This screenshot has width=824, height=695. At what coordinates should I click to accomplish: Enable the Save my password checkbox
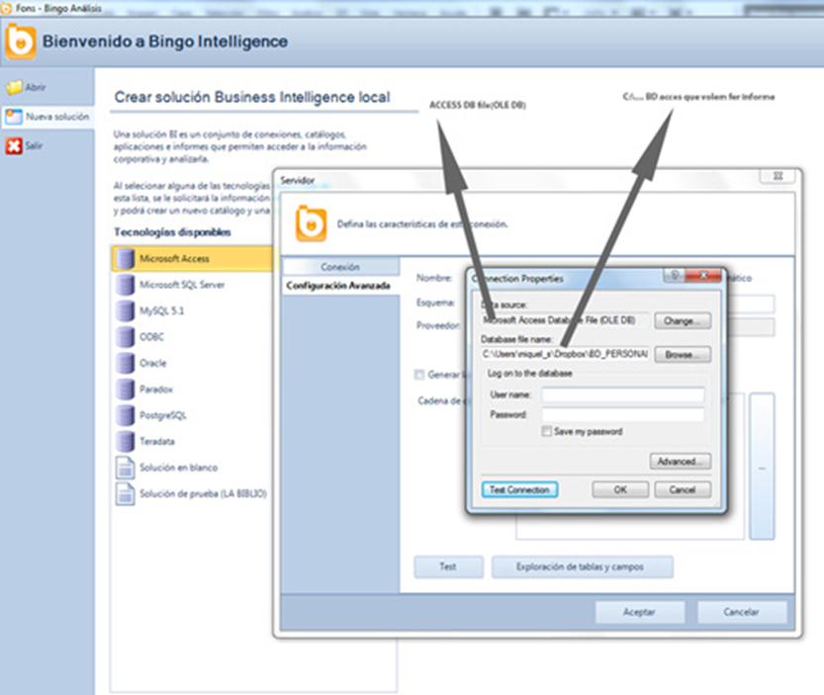pos(546,432)
